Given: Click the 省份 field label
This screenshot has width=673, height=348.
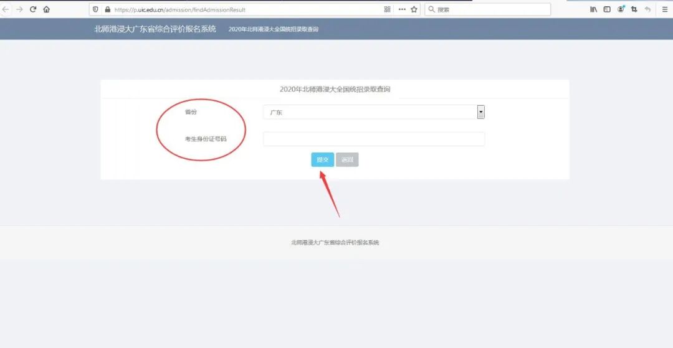Looking at the screenshot, I should tap(191, 112).
